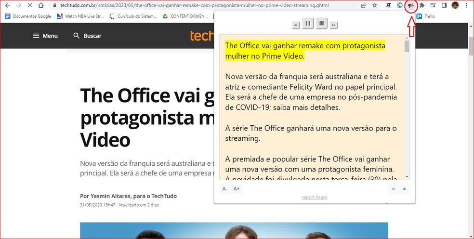The width and height of the screenshot is (474, 239).
Task: Open the report issues link
Action: coord(315,197)
